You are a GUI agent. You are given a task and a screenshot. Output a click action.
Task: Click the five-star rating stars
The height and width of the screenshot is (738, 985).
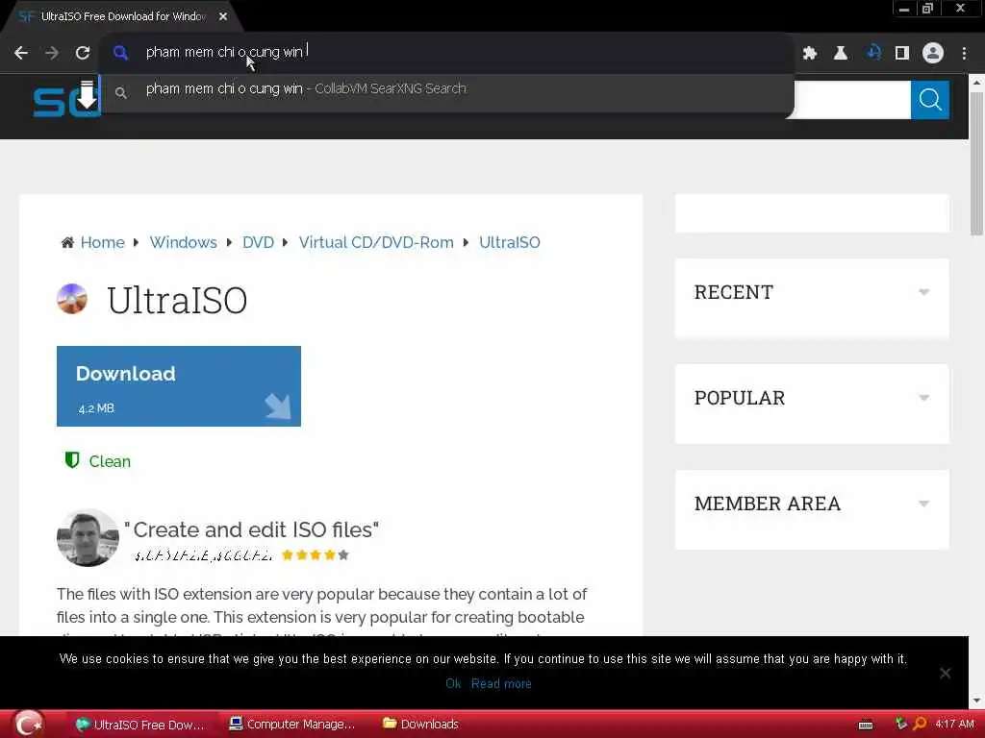[x=316, y=554]
